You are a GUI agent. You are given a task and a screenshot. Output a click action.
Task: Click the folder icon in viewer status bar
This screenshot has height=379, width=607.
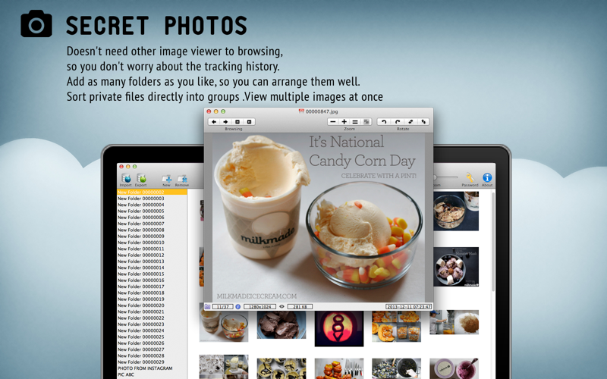coord(207,307)
